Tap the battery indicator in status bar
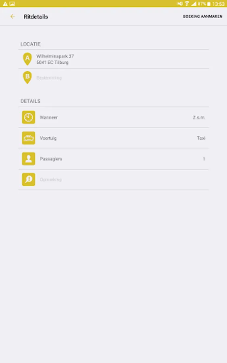Screen dimensions: 227x363 pos(209,4)
